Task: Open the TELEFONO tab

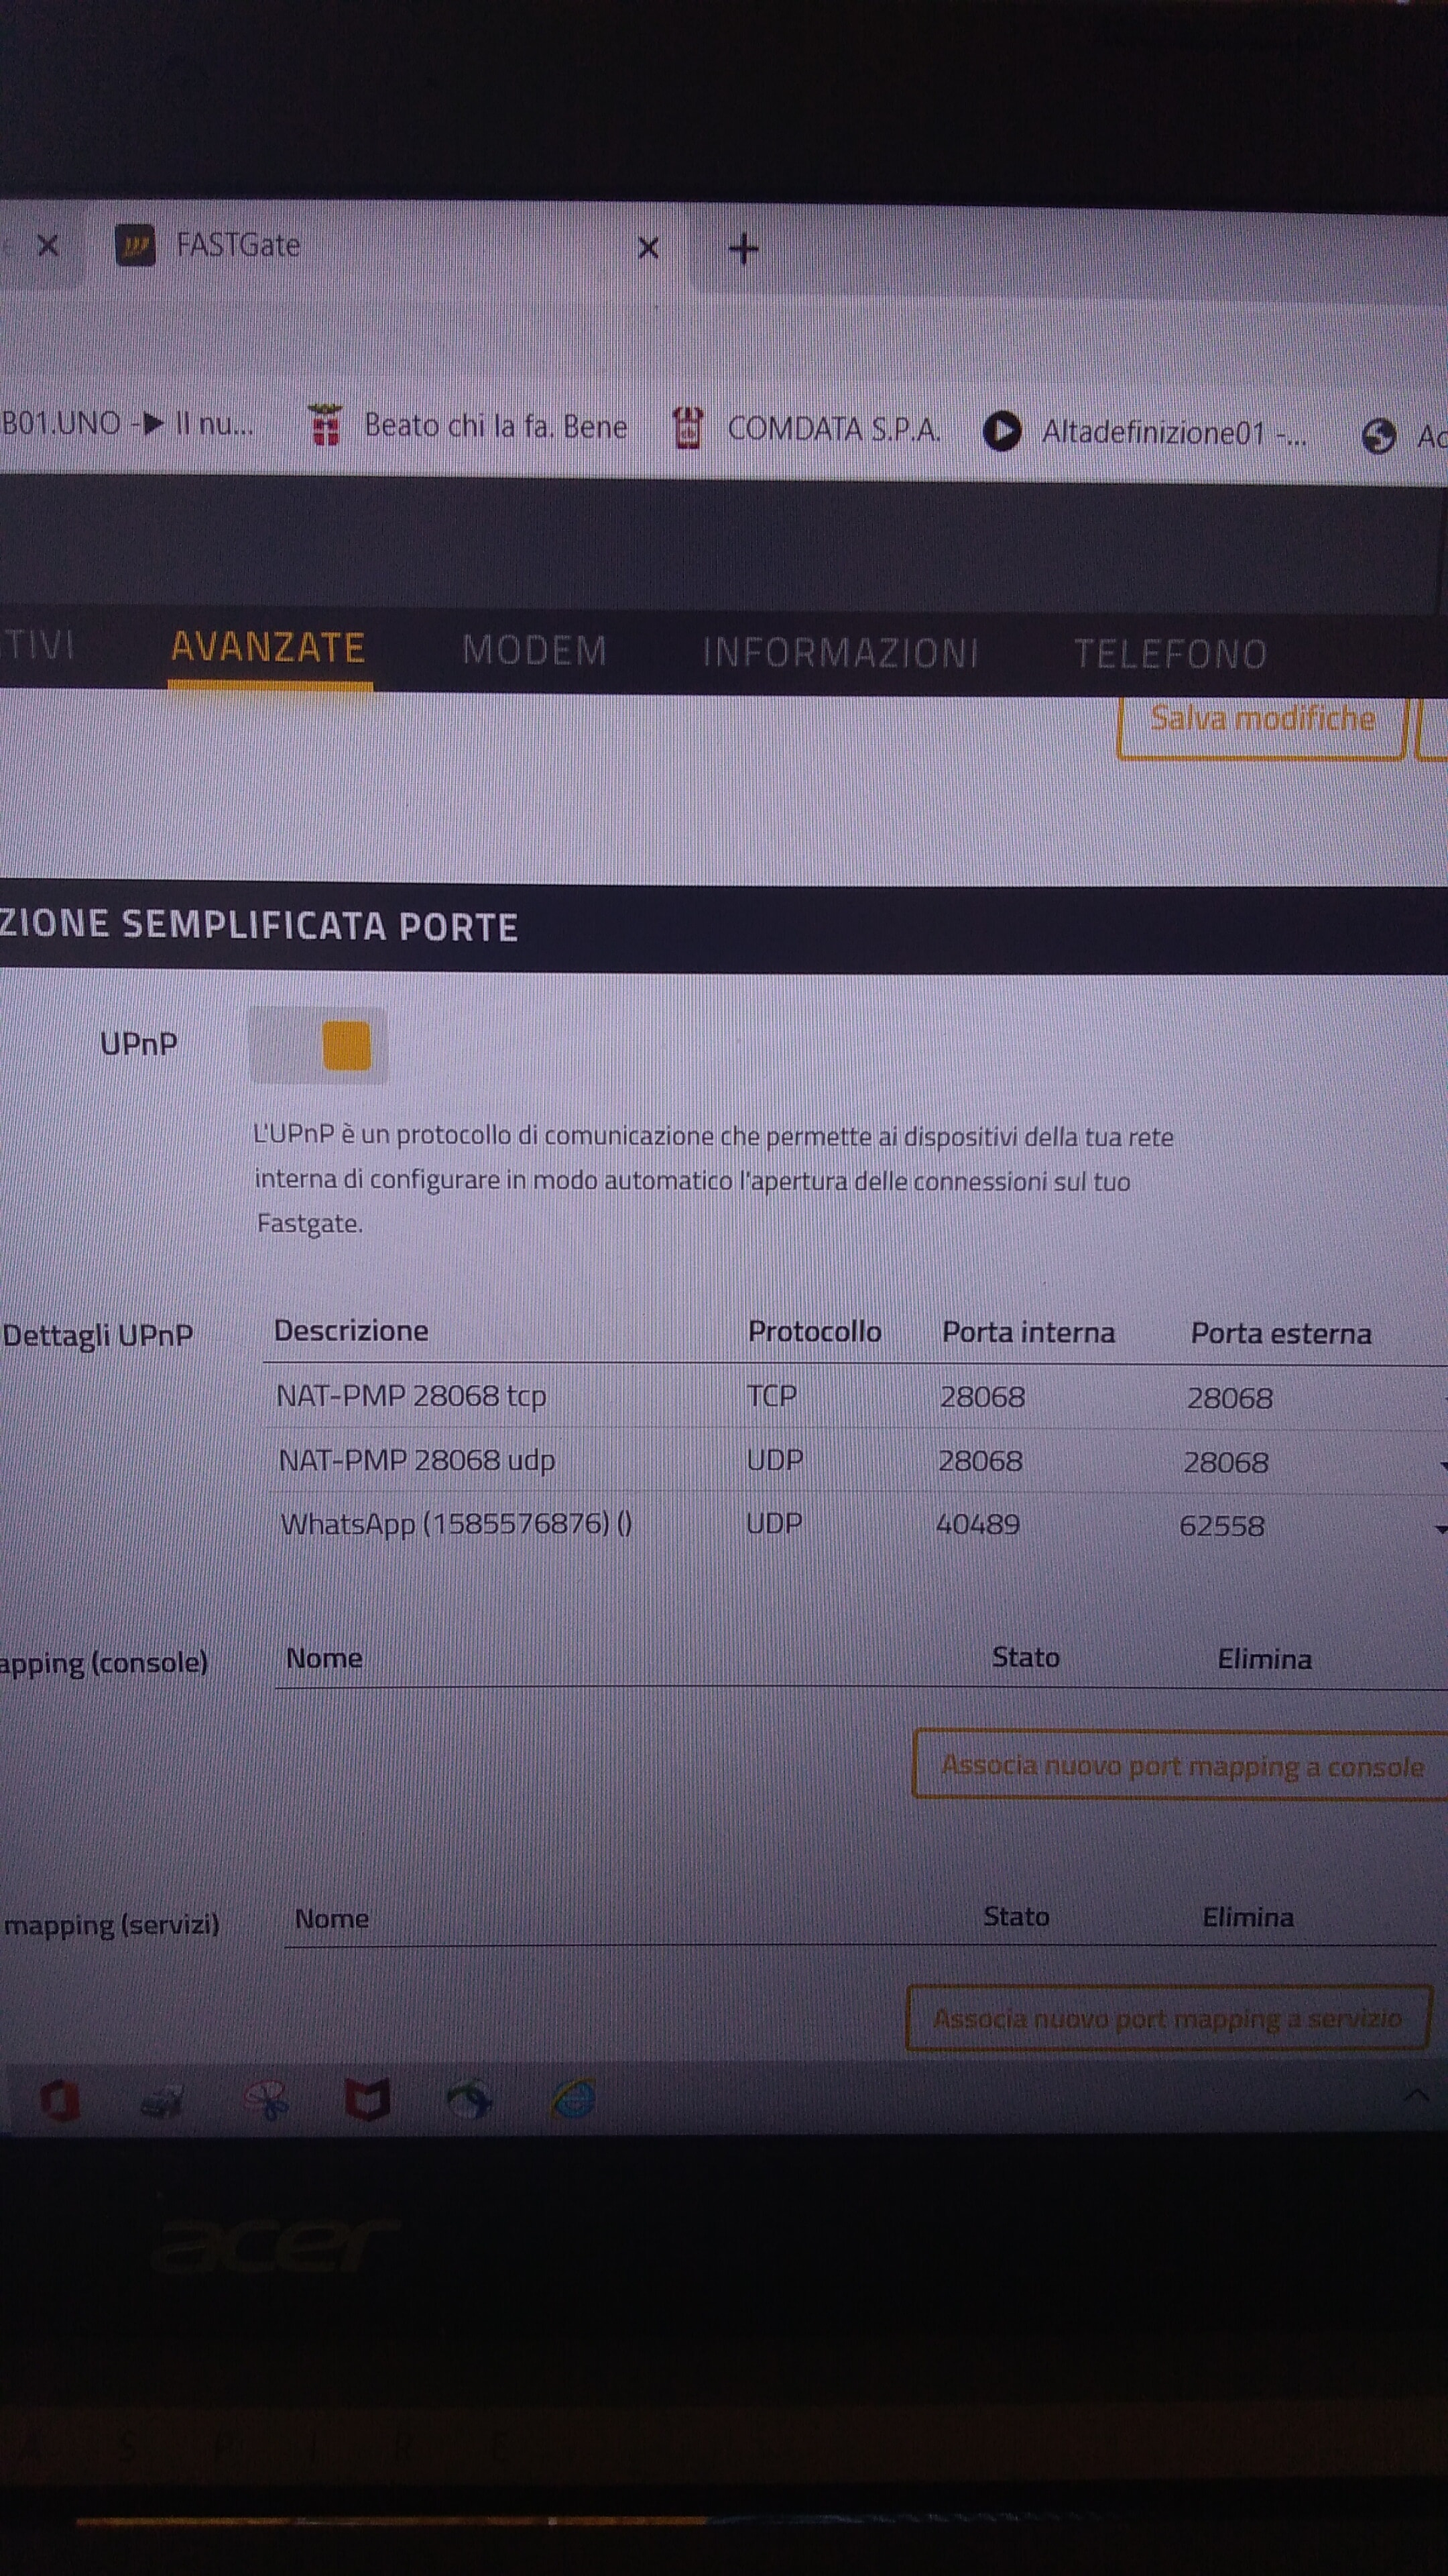Action: click(1170, 654)
